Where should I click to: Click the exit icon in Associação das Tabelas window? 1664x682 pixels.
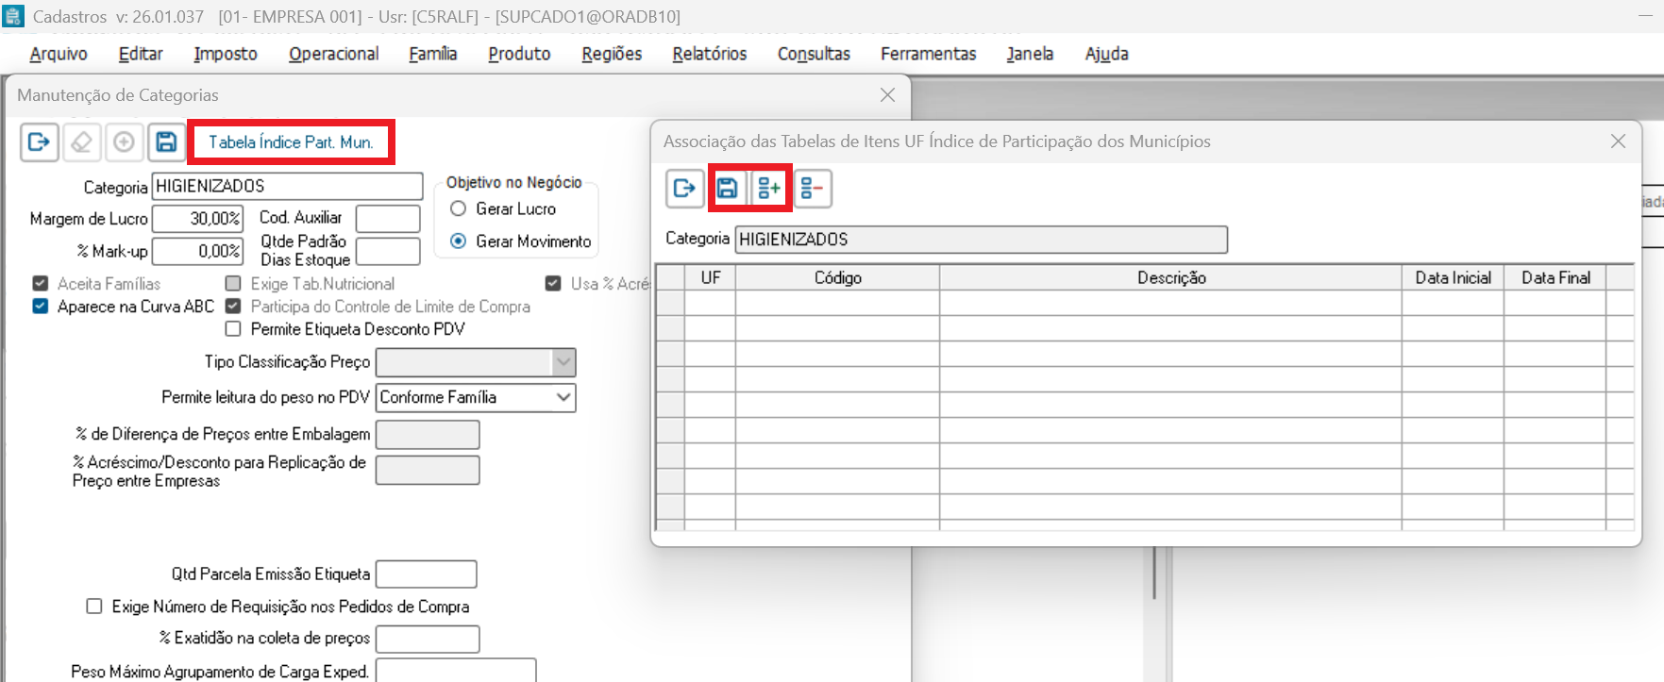pyautogui.click(x=685, y=189)
